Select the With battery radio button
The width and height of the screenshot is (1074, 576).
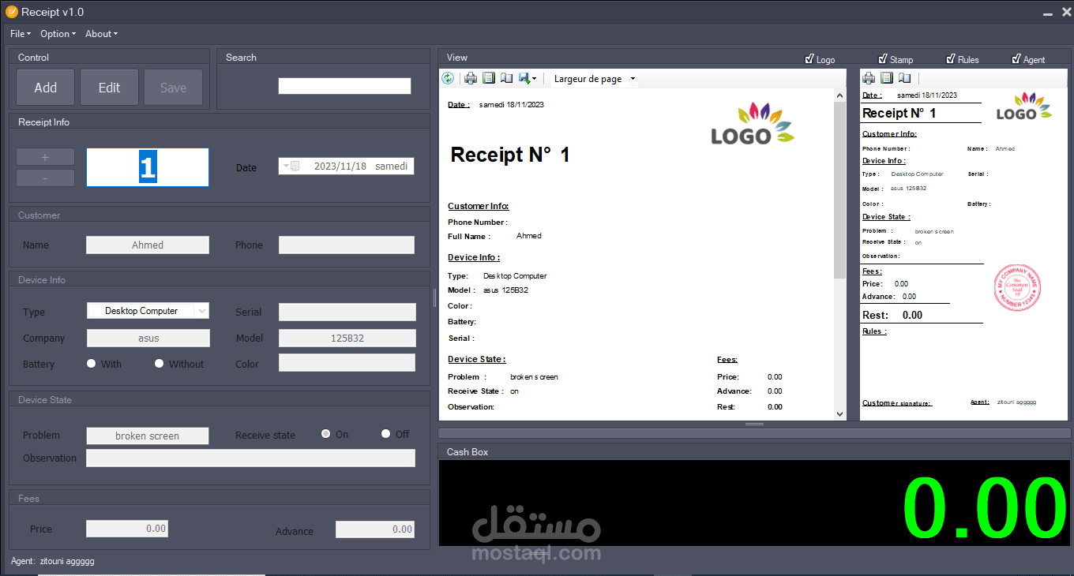click(91, 364)
